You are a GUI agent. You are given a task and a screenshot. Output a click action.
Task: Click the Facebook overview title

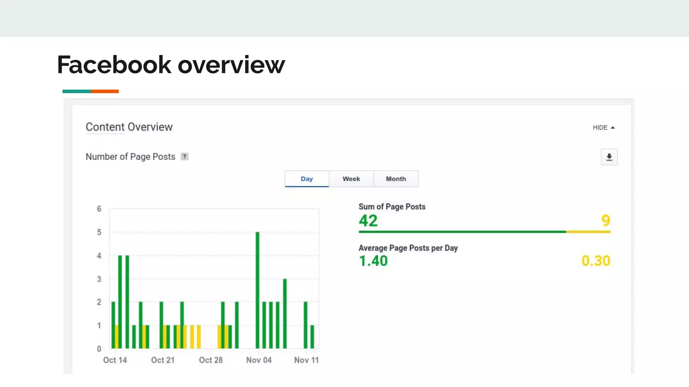[171, 64]
